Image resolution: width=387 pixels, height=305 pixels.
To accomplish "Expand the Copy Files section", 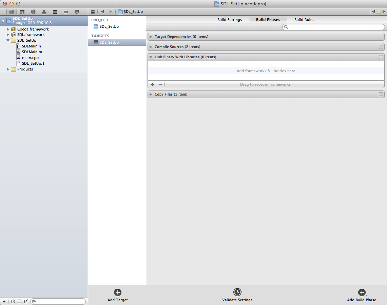I will pos(151,94).
